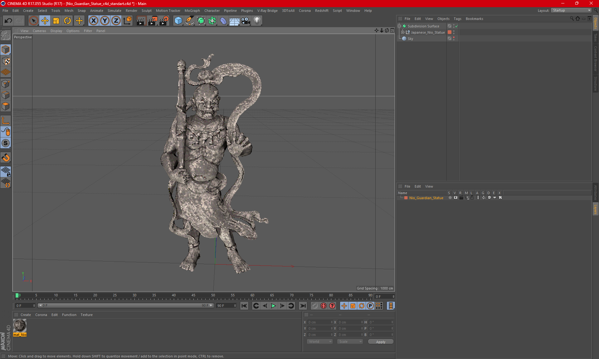Viewport: 599px width, 359px height.
Task: Open Material Manager Texture menu
Action: tap(86, 315)
